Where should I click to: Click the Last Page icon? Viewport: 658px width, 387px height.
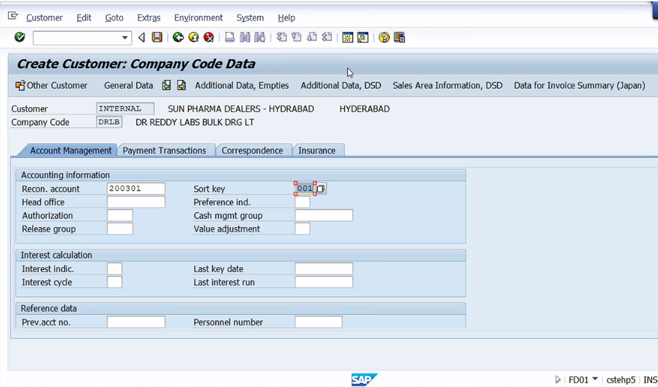point(327,38)
